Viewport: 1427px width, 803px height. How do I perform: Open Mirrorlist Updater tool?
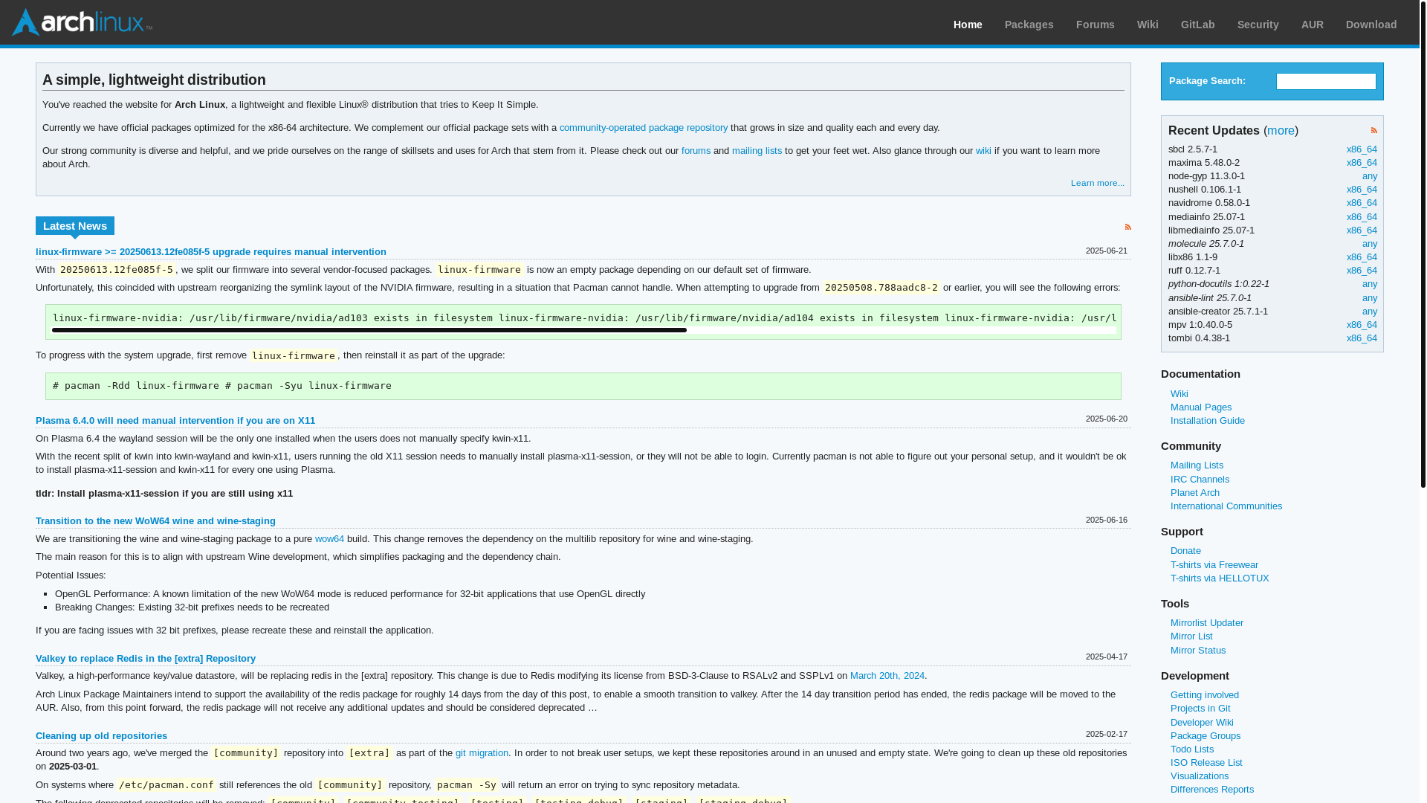(1206, 623)
